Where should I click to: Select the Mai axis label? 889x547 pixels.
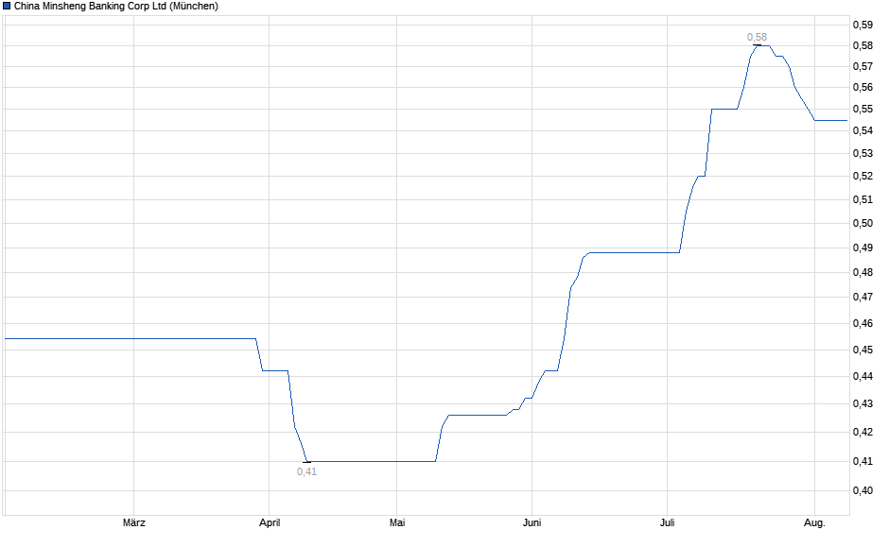(x=397, y=522)
